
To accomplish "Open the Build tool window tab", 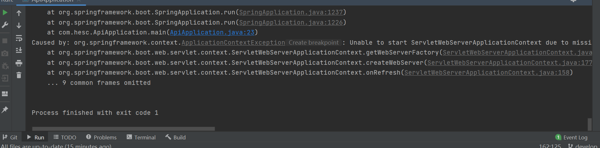I will 175,137.
